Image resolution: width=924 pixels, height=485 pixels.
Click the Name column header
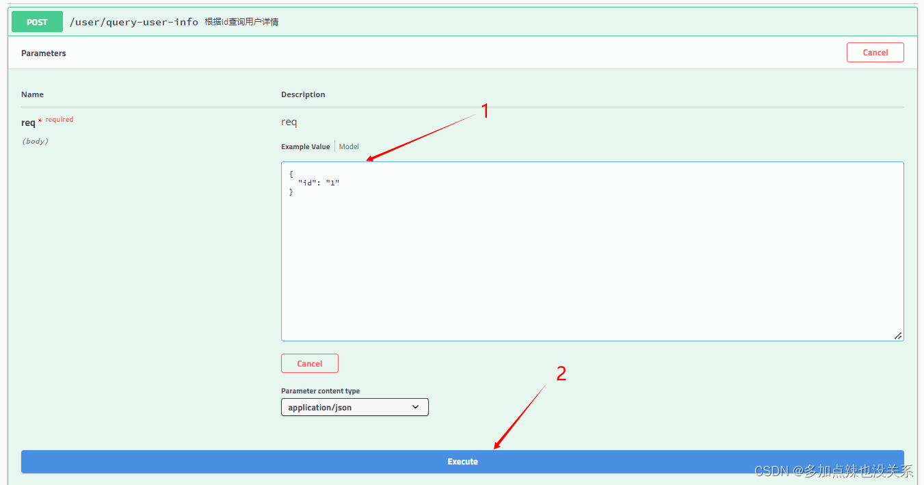pos(32,94)
